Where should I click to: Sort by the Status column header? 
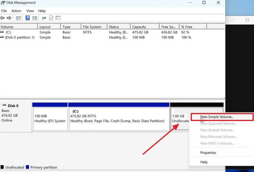119,27
